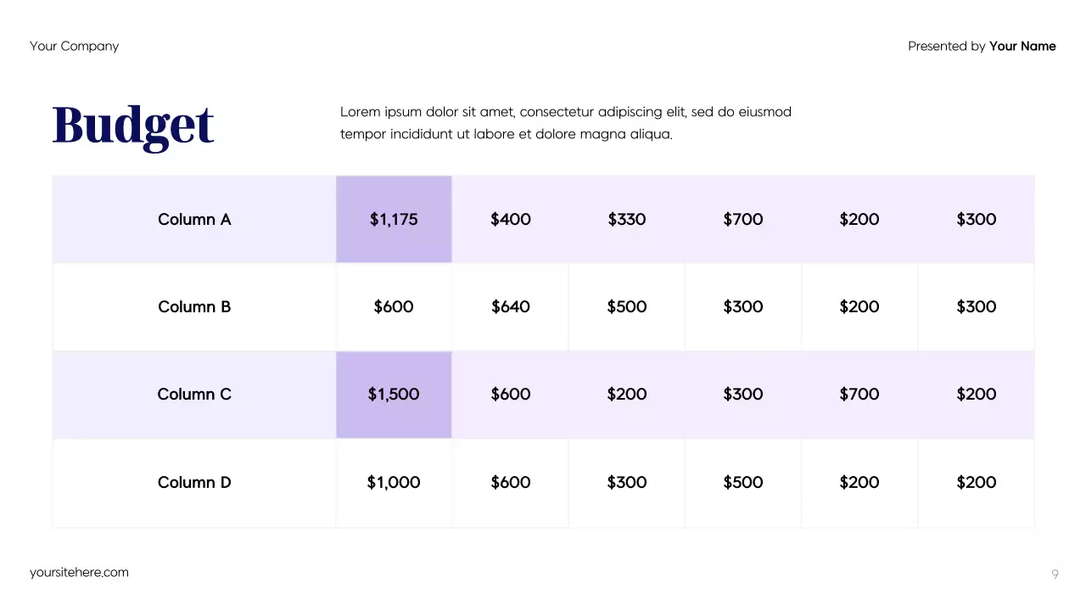Open the yoursitehere.com footer link
1086x611 pixels.
[79, 572]
